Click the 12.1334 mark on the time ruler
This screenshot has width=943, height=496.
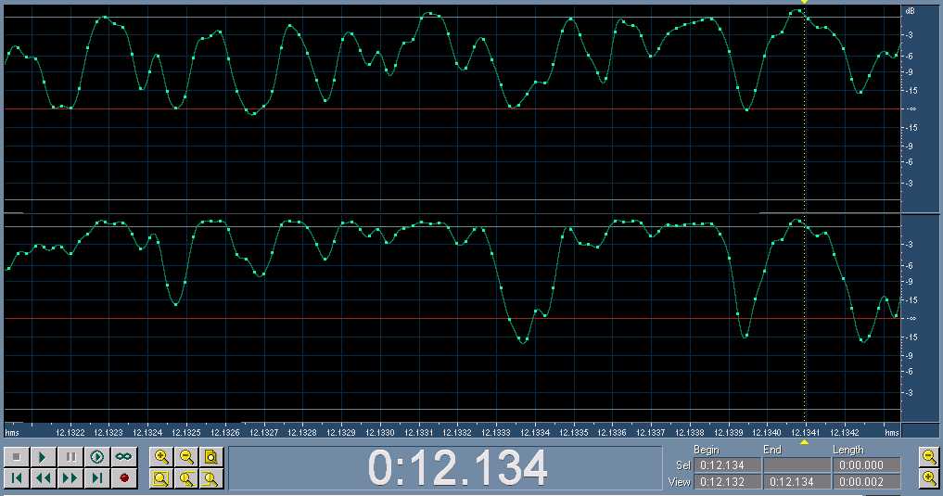pos(535,432)
